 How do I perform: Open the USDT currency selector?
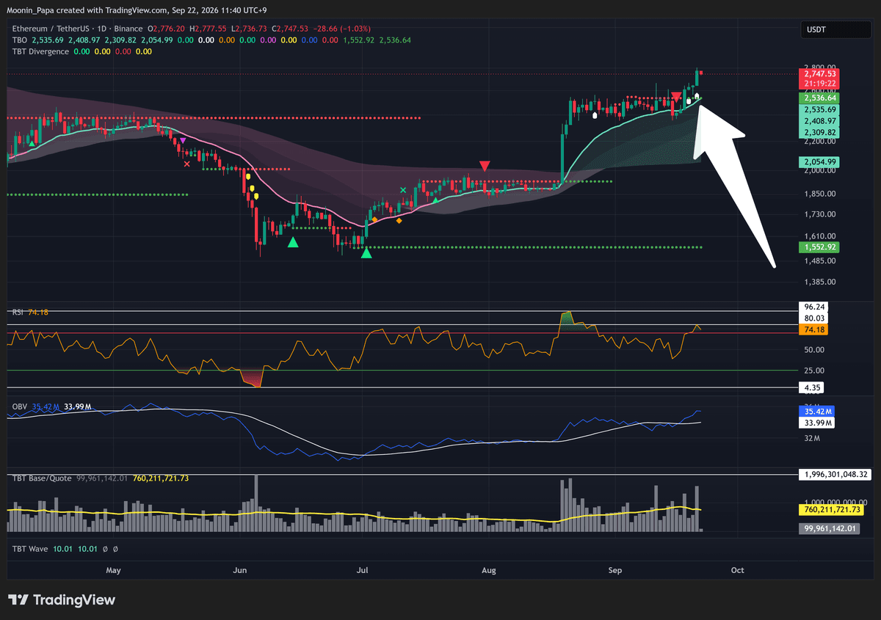click(835, 30)
